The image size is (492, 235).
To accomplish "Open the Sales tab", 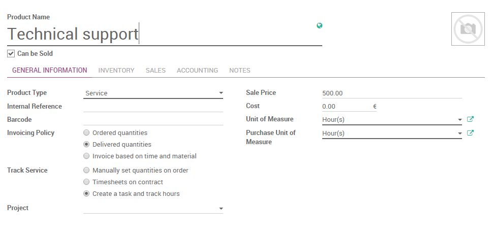I will [x=156, y=71].
